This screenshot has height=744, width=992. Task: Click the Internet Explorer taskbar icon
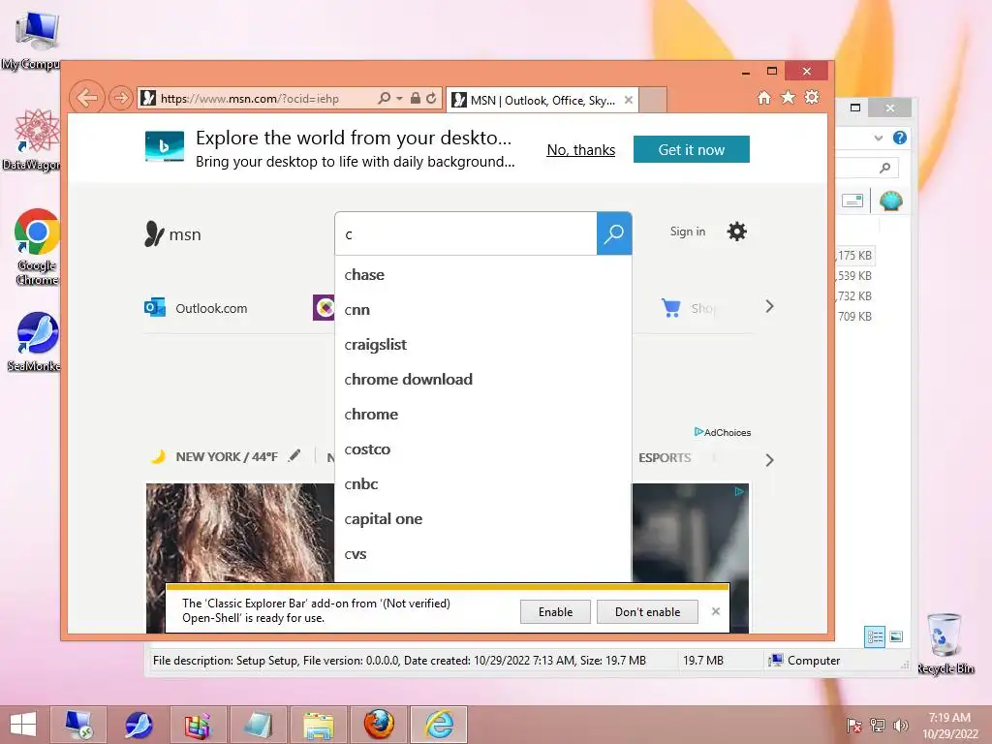pyautogui.click(x=439, y=725)
